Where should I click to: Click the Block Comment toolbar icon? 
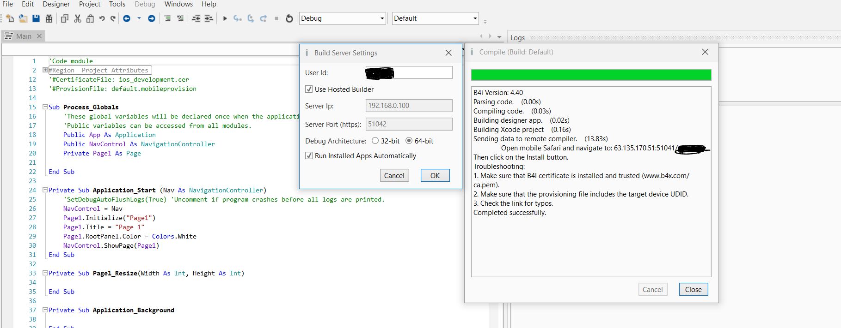pos(167,18)
